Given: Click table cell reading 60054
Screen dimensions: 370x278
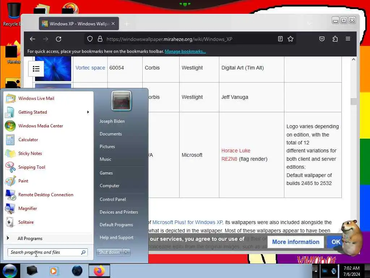Looking at the screenshot, I should (125, 68).
